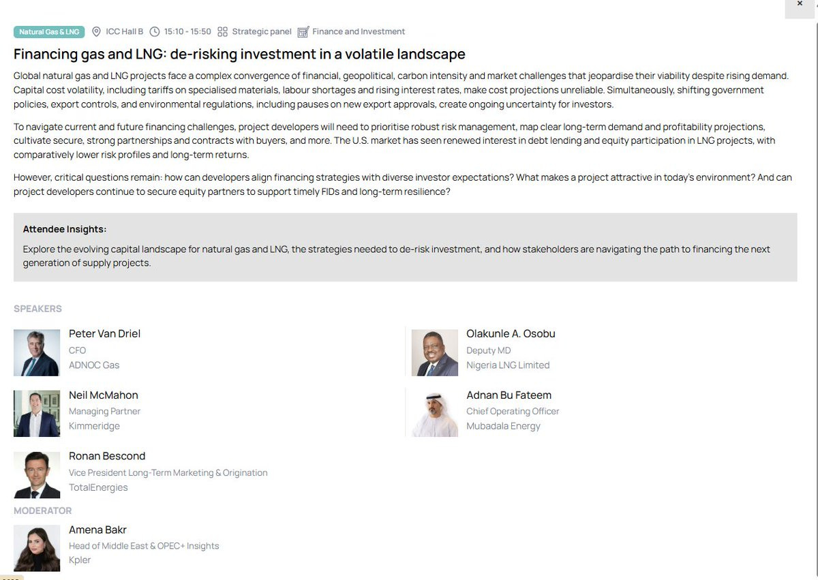Click the clock icon next to 15:10 - 15:50
Image resolution: width=818 pixels, height=580 pixels.
click(x=155, y=32)
